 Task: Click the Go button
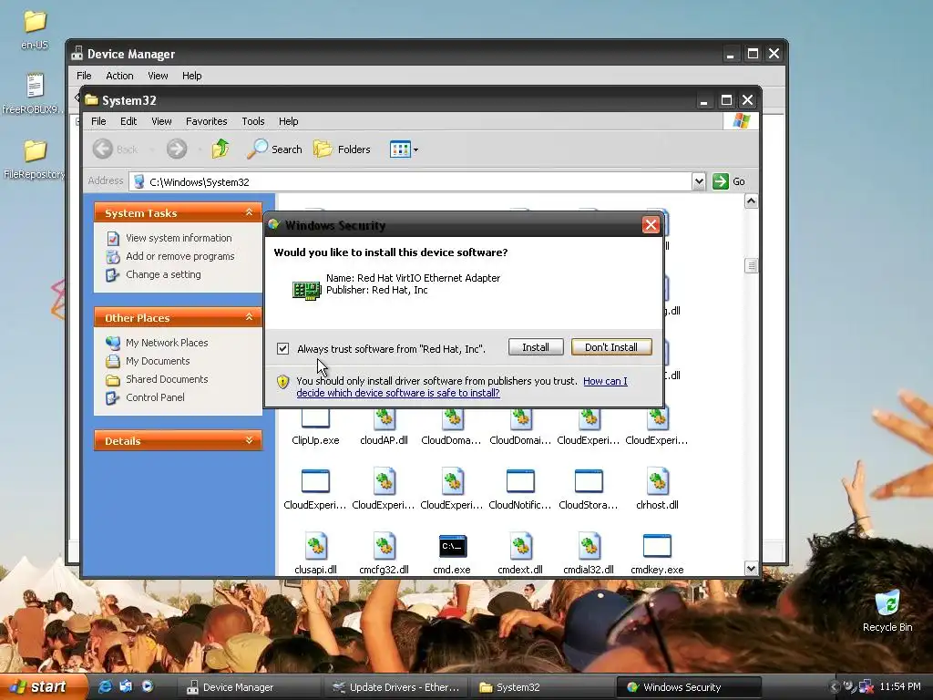(x=729, y=181)
